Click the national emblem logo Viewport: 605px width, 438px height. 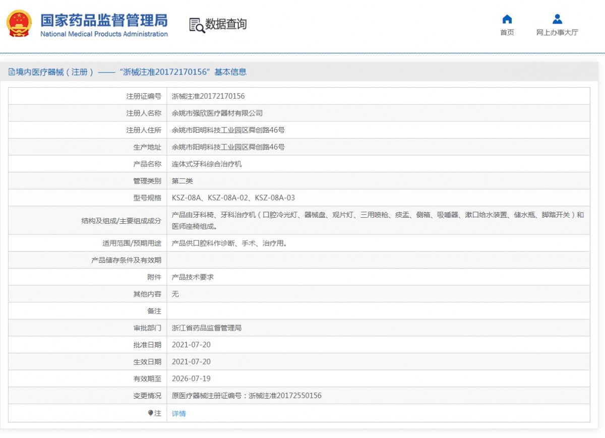pyautogui.click(x=19, y=24)
